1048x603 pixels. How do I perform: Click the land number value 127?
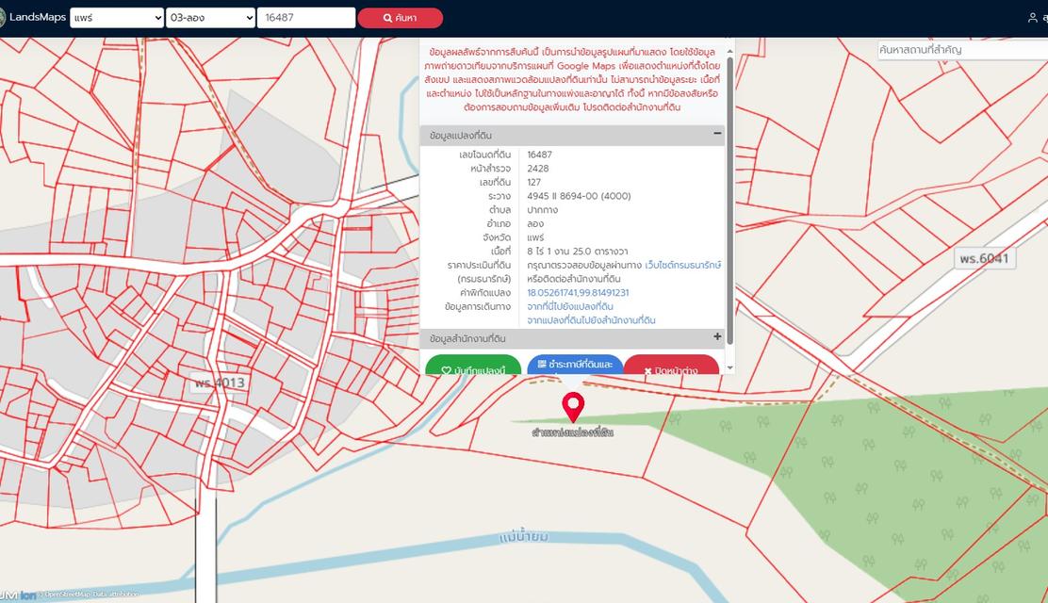(x=534, y=182)
